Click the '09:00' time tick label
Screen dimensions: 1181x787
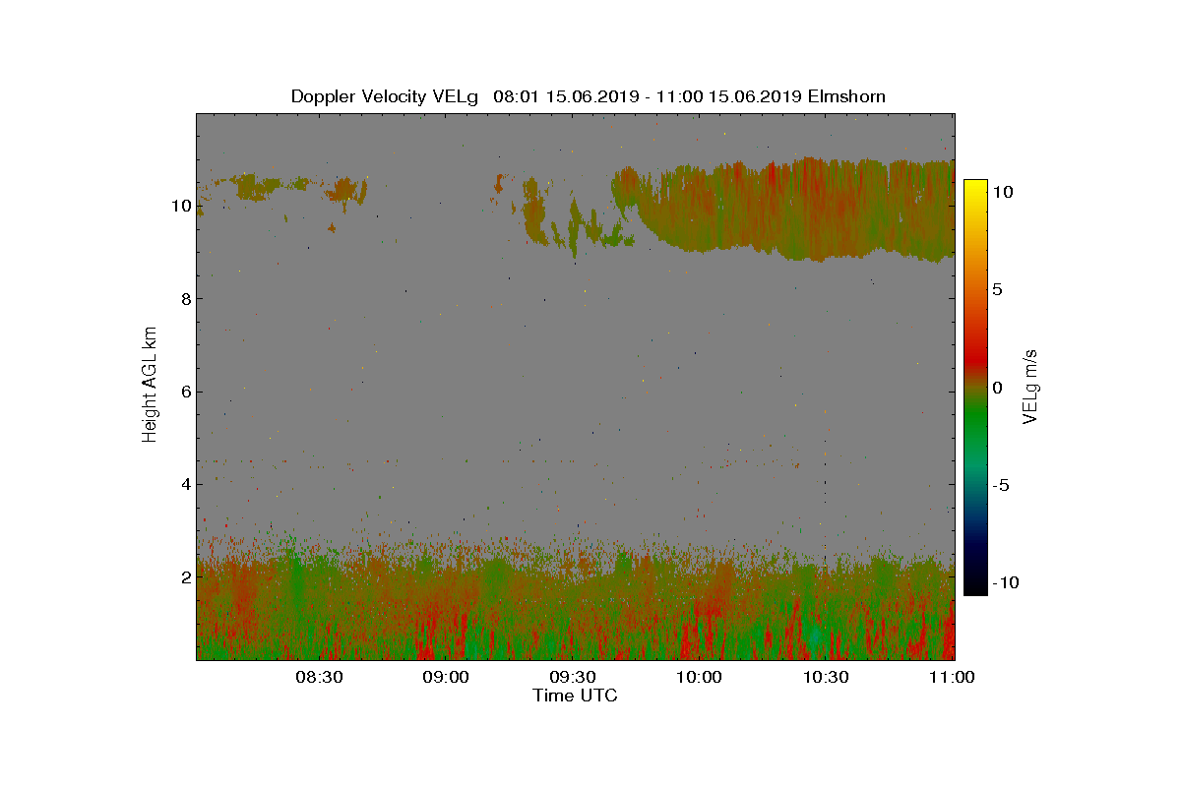click(445, 677)
